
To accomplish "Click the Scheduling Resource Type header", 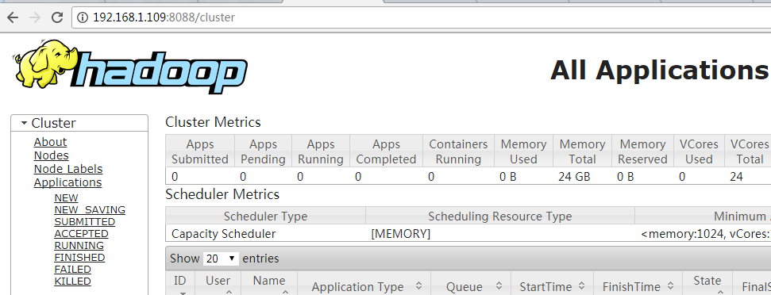I will click(500, 216).
